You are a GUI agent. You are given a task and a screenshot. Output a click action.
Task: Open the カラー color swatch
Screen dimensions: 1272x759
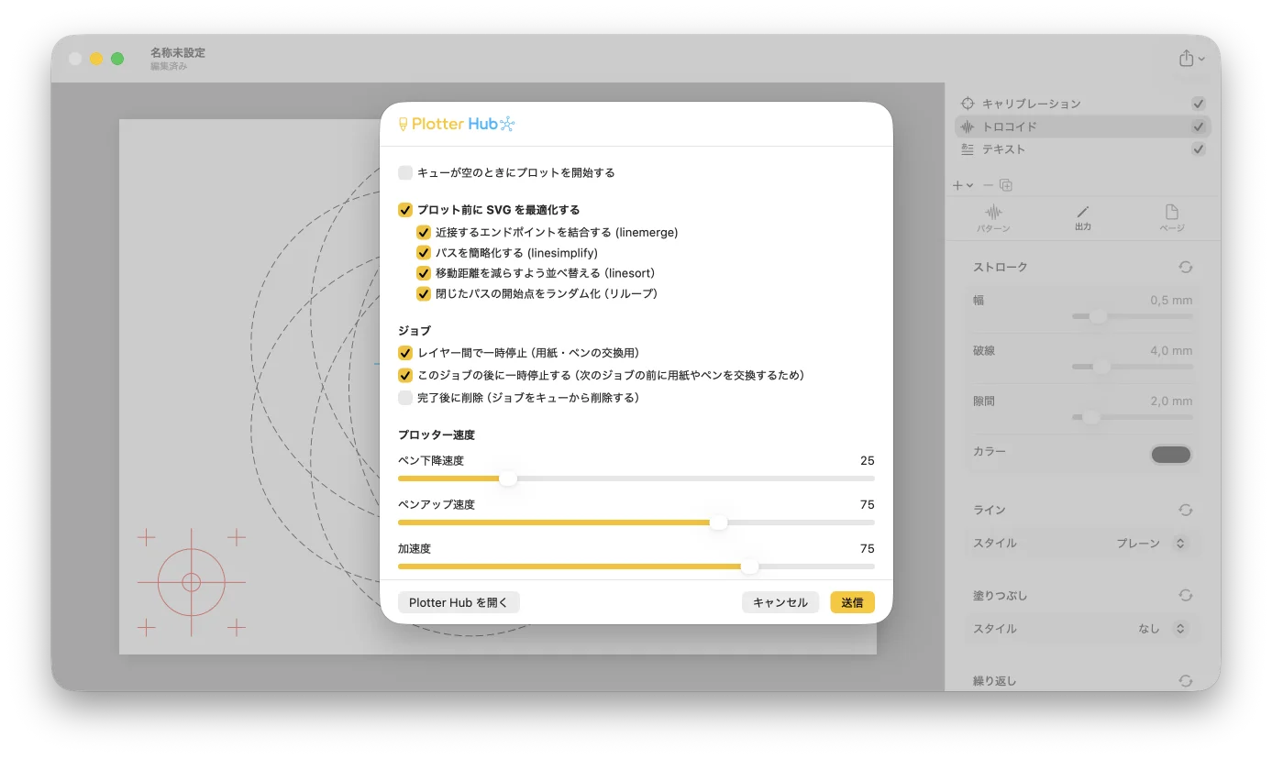pos(1171,455)
